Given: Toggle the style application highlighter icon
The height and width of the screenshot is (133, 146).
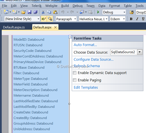Looking at the screenshot, I should click(x=44, y=19).
